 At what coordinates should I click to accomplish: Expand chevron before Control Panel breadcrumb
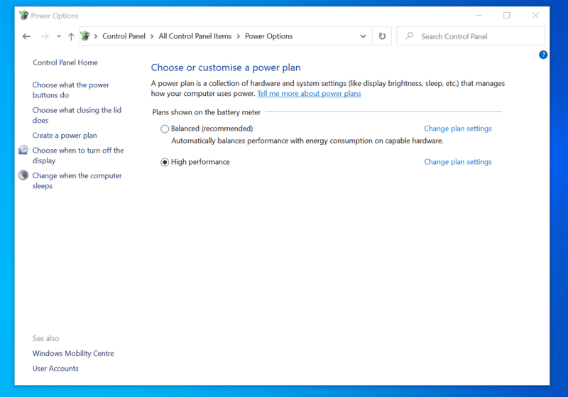coord(96,36)
